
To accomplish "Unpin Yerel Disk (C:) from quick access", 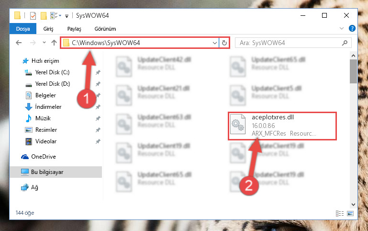I will 98,72.
